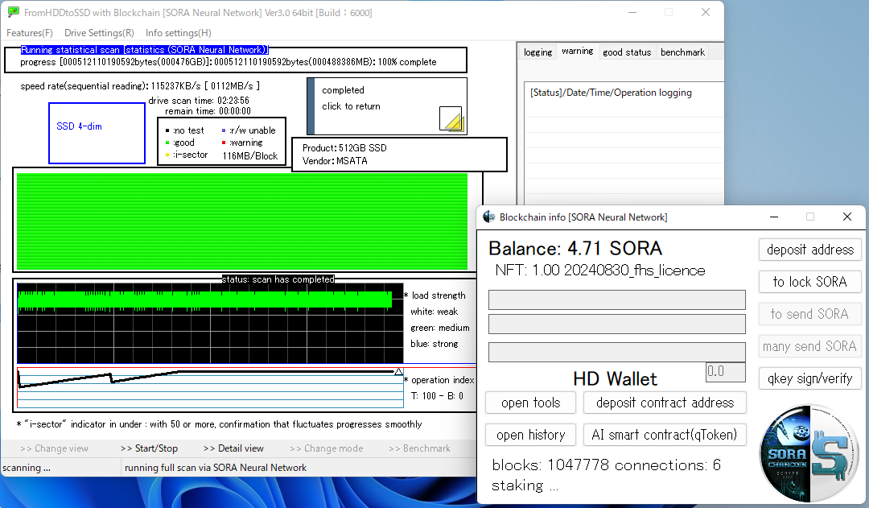Viewport: 869px width, 508px height.
Task: Click the deposit contract address button
Action: coord(665,403)
